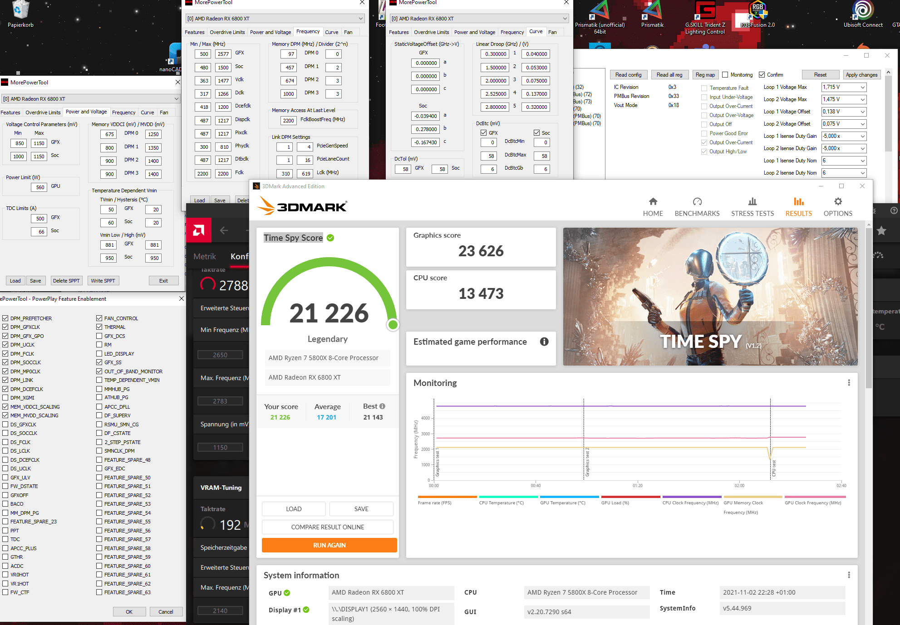This screenshot has height=625, width=900.
Task: Expand the Loop 1 Voltage Max dropdown
Action: coord(862,87)
